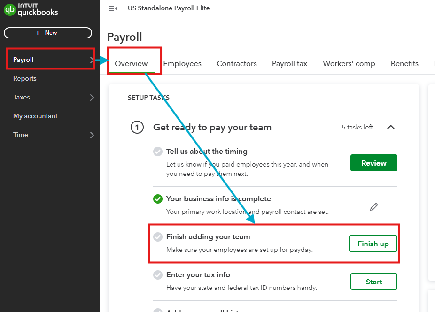Viewport: 435px width, 312px height.
Task: Open the navigation hamburger menu
Action: [x=112, y=8]
